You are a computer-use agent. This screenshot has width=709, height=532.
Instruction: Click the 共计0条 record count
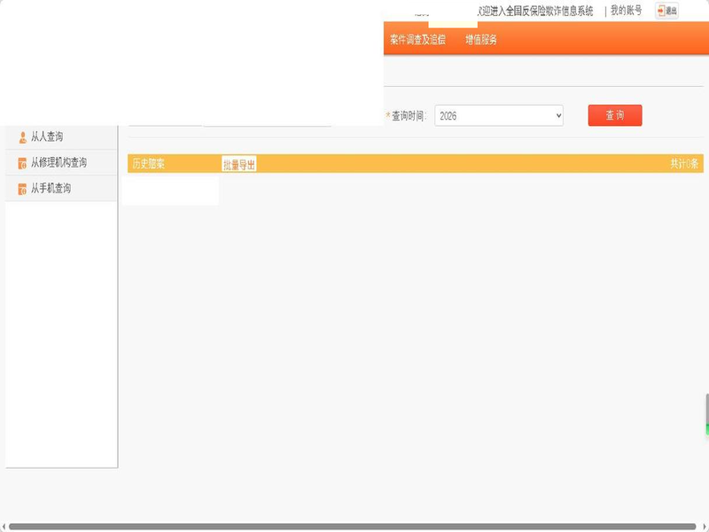(684, 164)
